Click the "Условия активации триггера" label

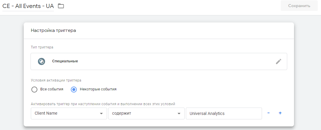(56, 80)
